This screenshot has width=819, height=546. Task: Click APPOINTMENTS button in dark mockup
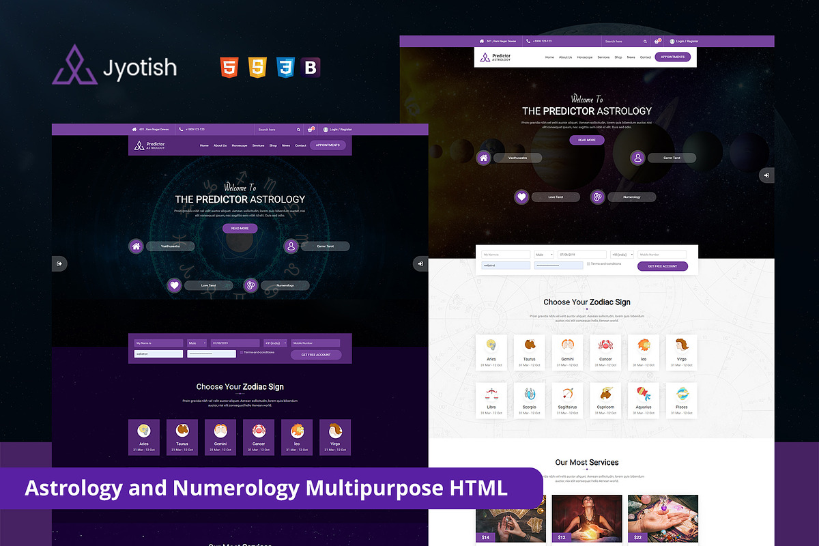tap(328, 145)
